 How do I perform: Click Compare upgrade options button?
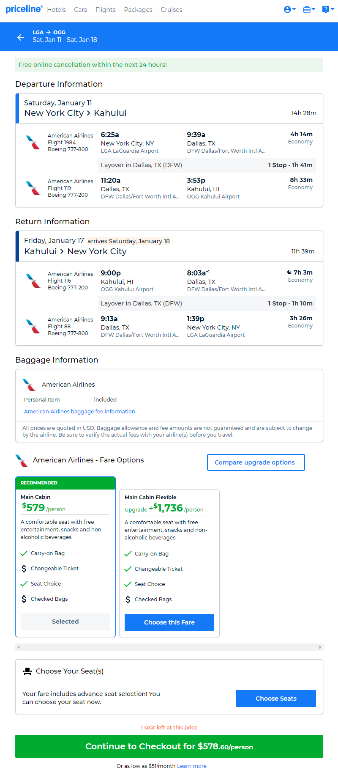coord(256,462)
